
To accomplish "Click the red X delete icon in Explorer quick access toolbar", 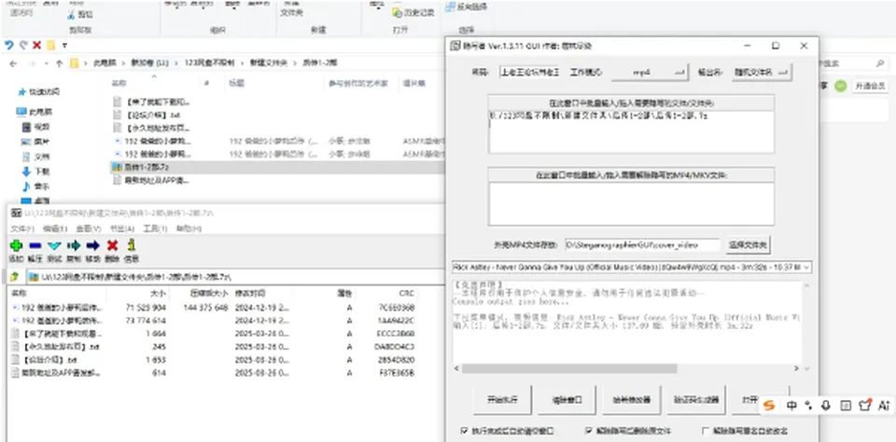I will tap(36, 45).
